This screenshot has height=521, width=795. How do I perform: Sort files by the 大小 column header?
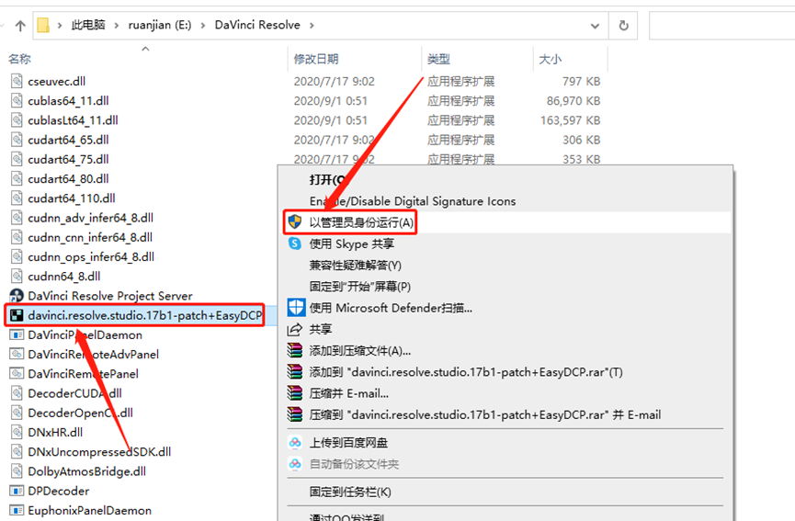[551, 60]
